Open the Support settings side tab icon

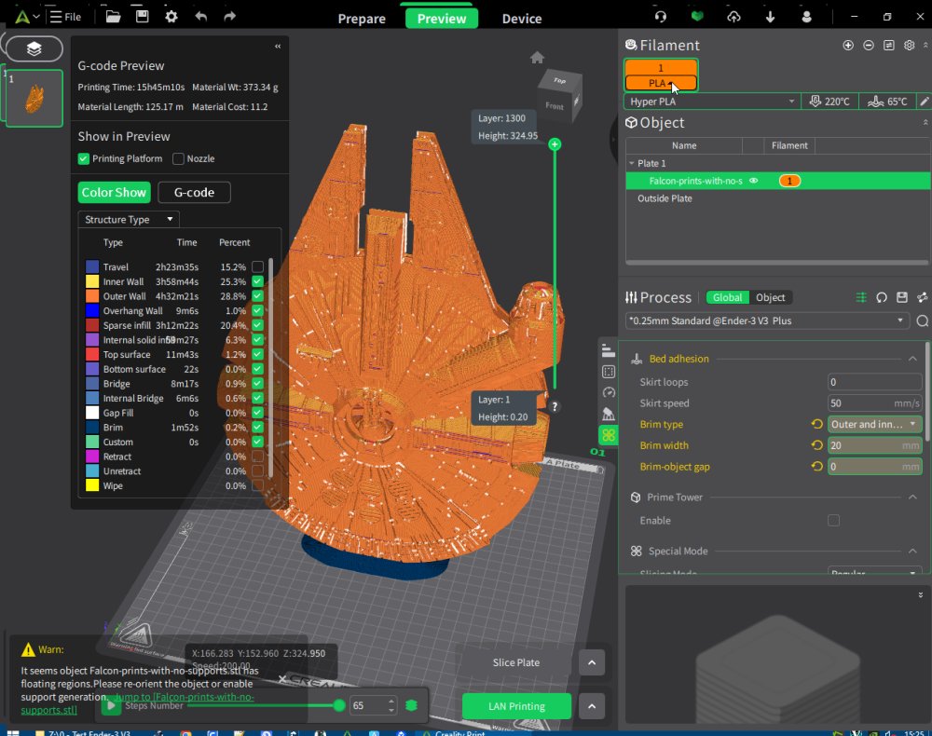[x=608, y=414]
